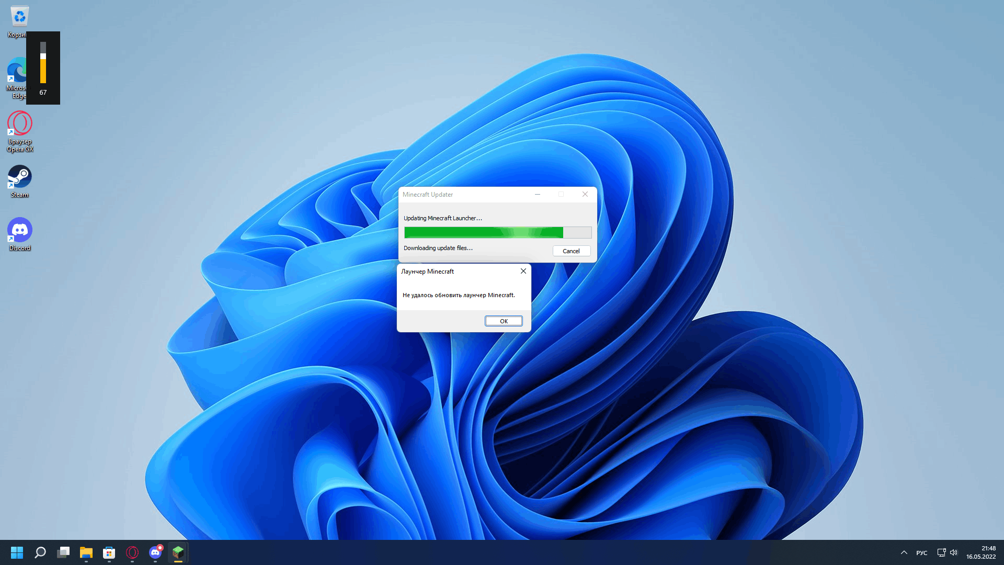Cancel the Minecraft Updater download
The width and height of the screenshot is (1004, 565).
pos(571,251)
